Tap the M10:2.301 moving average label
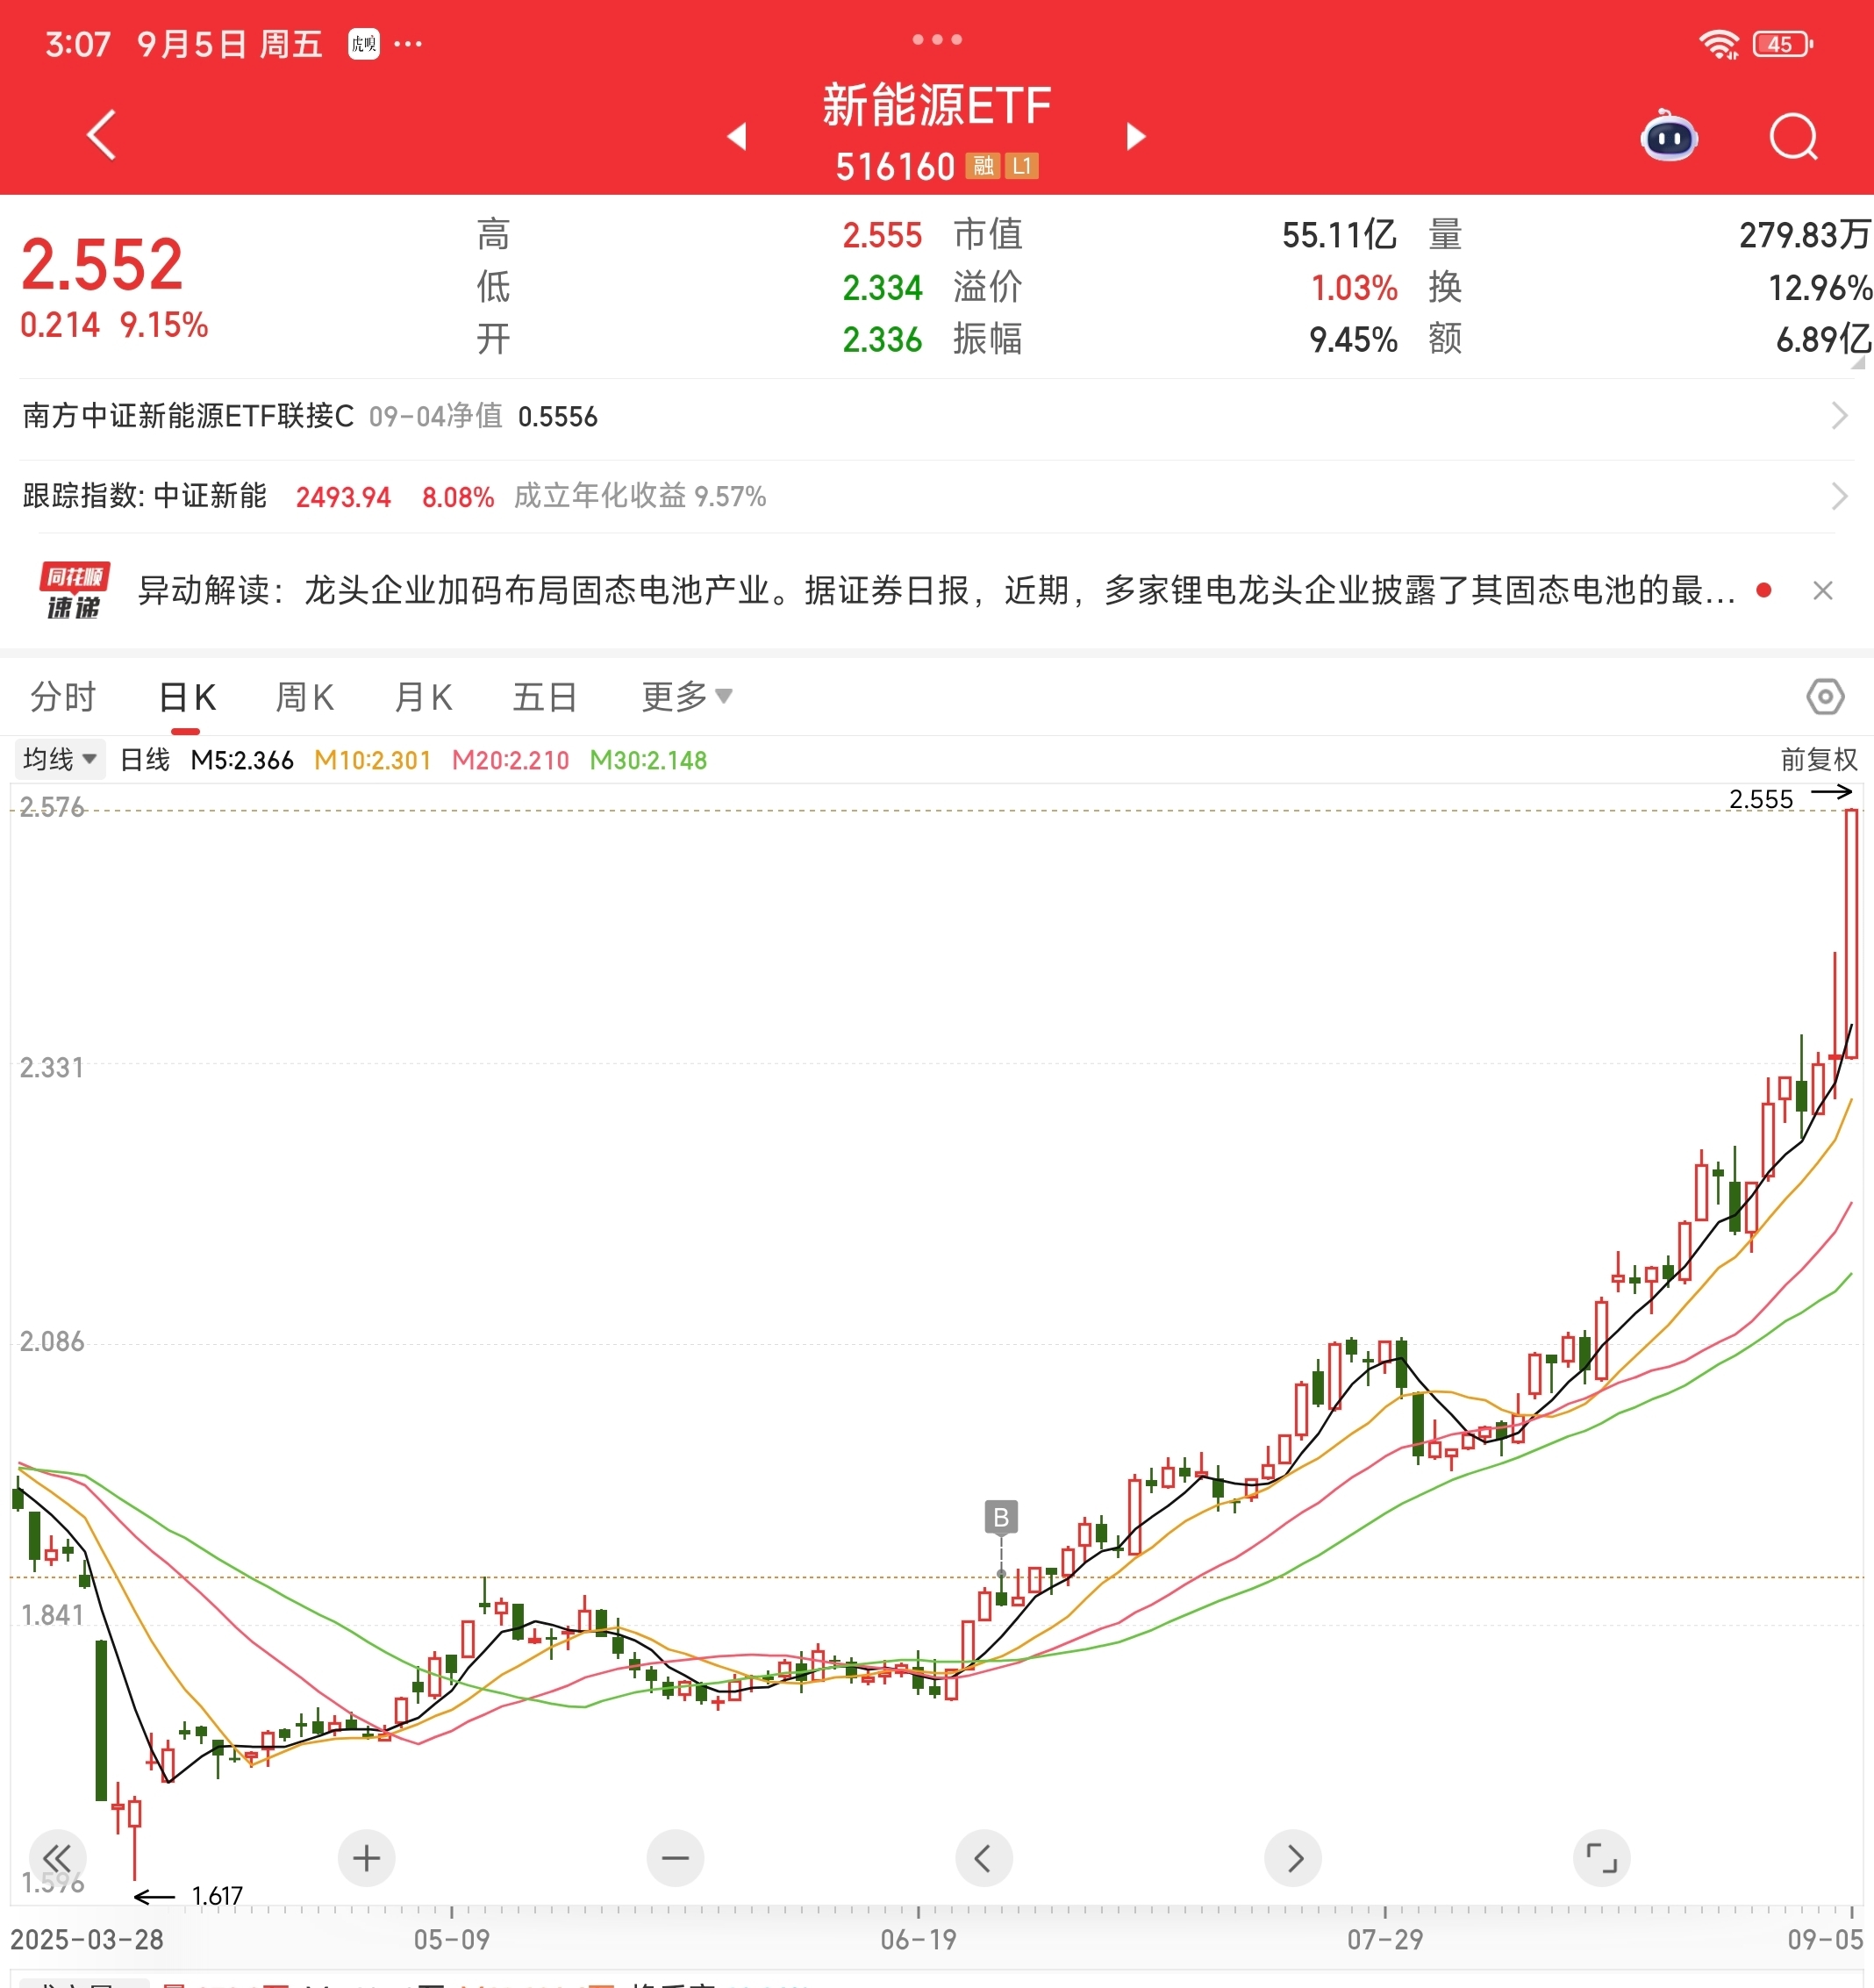This screenshot has height=1988, width=1874. pyautogui.click(x=372, y=760)
